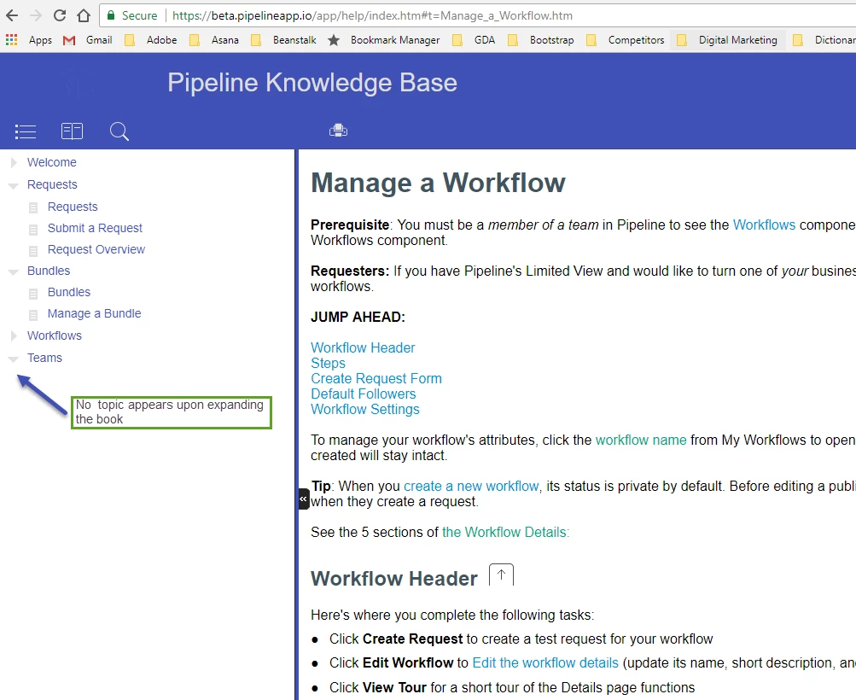The height and width of the screenshot is (700, 856).
Task: Open the Adobe bookmarks folder
Action: coord(151,40)
